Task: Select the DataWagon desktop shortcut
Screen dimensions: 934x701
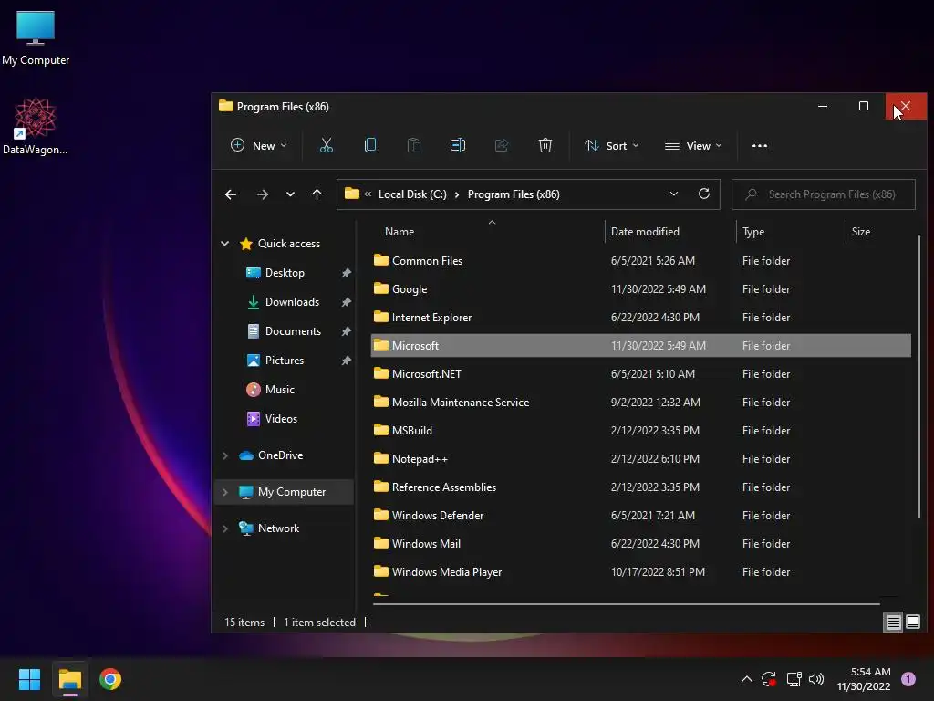Action: 36,126
